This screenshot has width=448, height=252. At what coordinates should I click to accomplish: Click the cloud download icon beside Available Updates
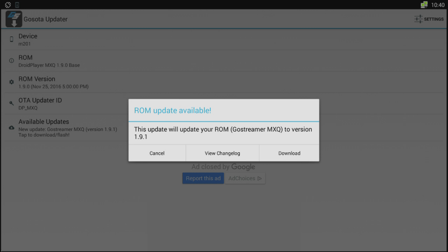tap(11, 128)
